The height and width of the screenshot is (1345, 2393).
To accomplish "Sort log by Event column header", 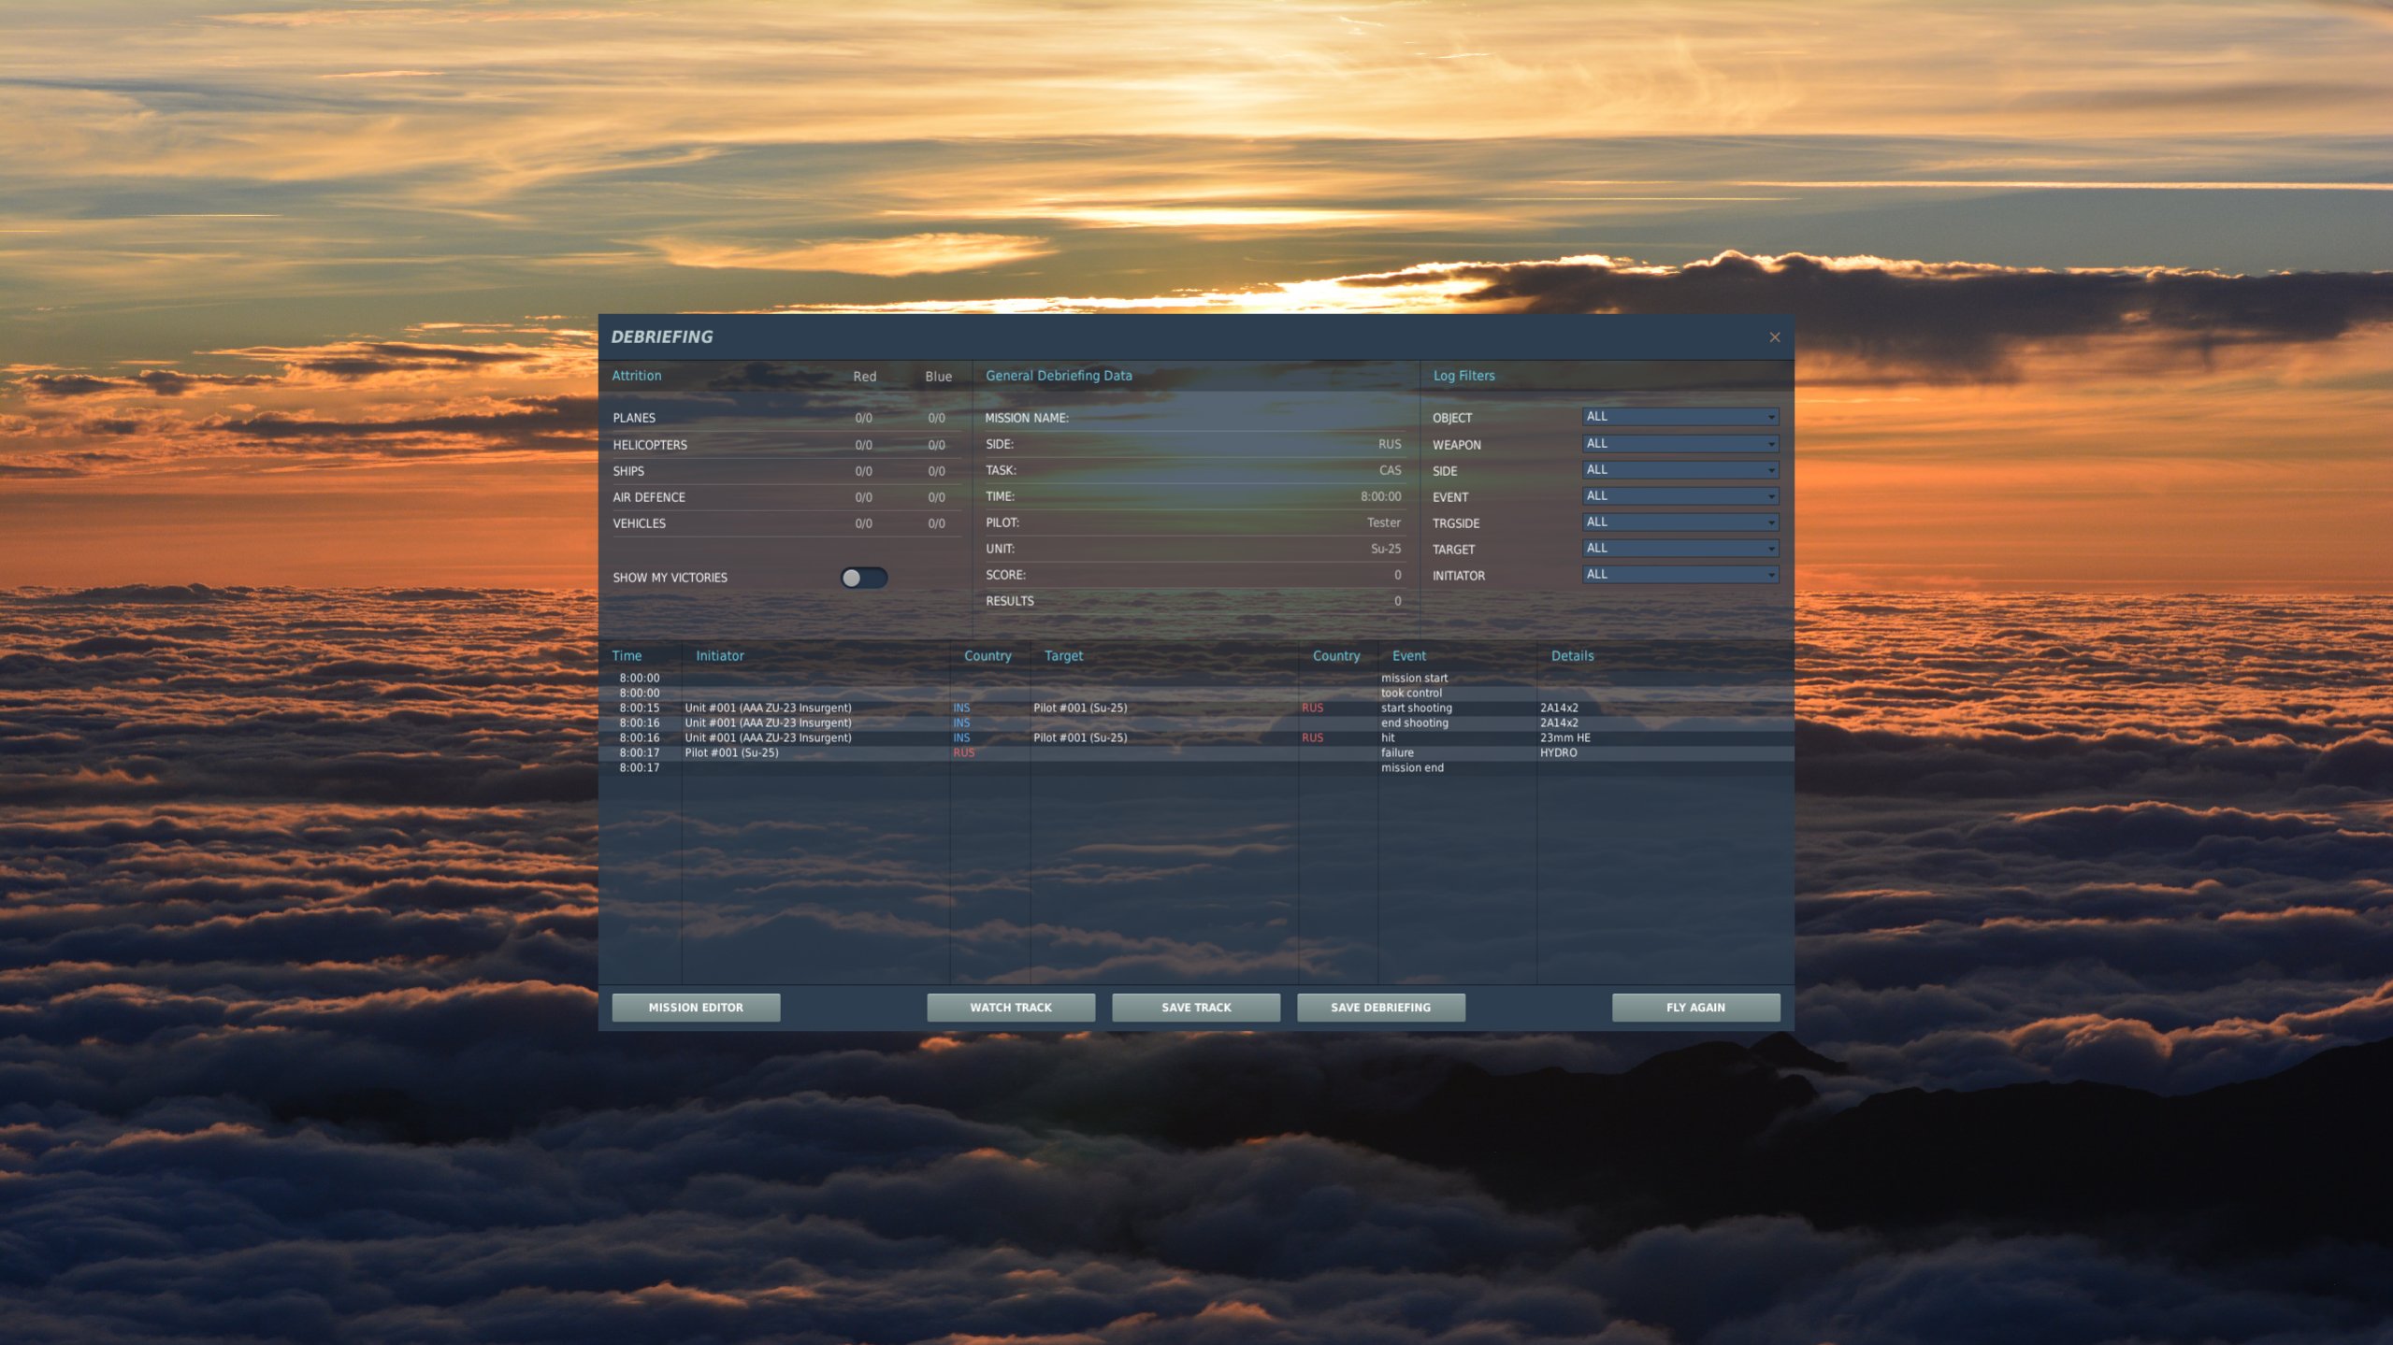I will tap(1408, 656).
